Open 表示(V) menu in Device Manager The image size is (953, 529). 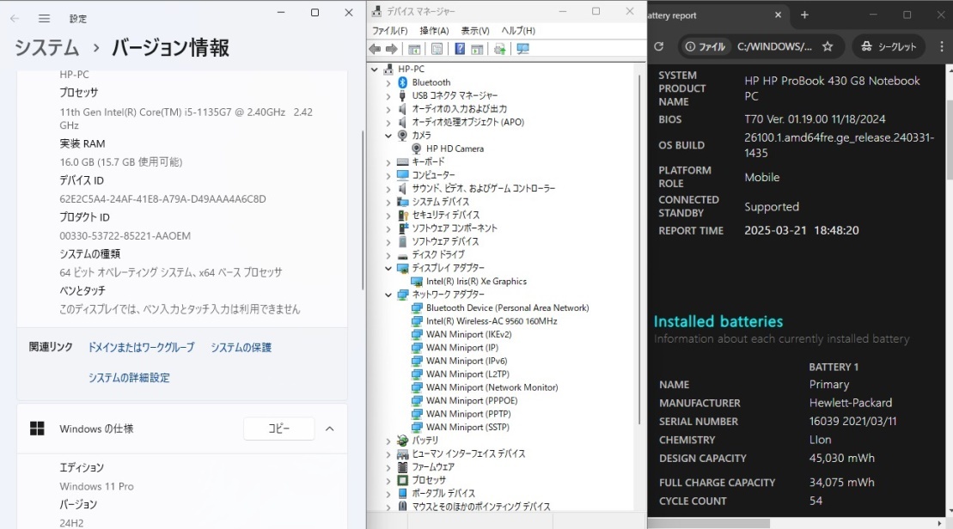(x=474, y=30)
